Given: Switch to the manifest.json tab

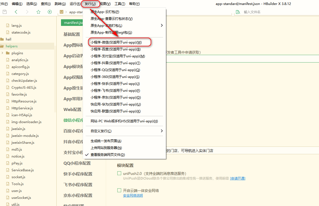Looking at the screenshot, I should coord(72,23).
